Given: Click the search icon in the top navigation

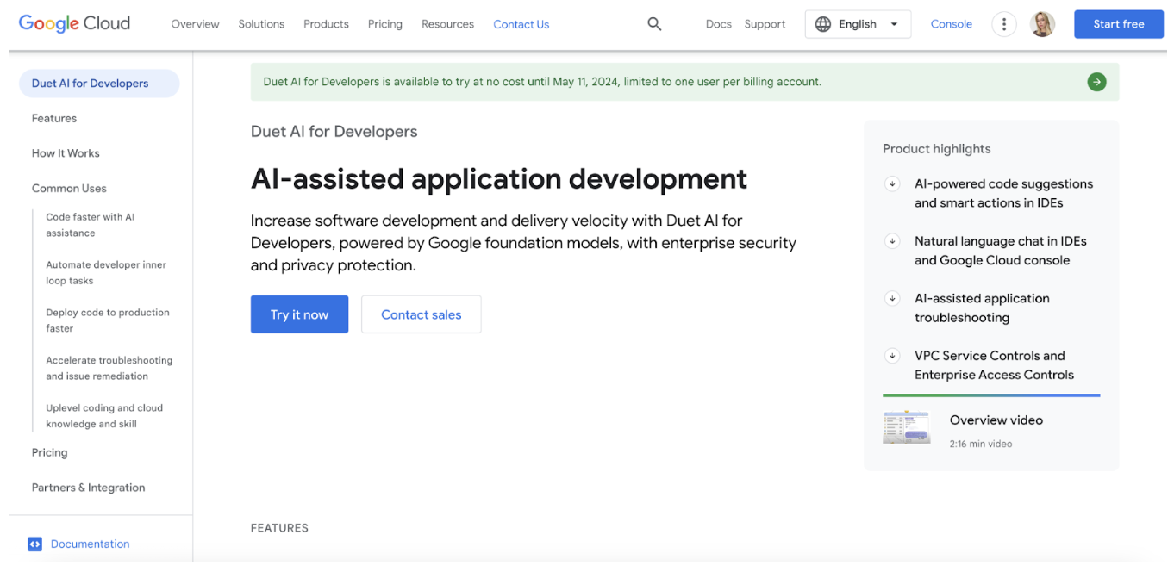Looking at the screenshot, I should tap(654, 24).
